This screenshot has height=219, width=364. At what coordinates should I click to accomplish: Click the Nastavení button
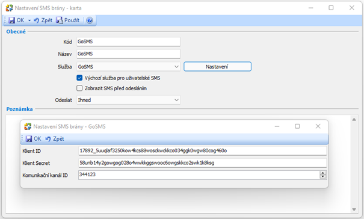click(217, 67)
